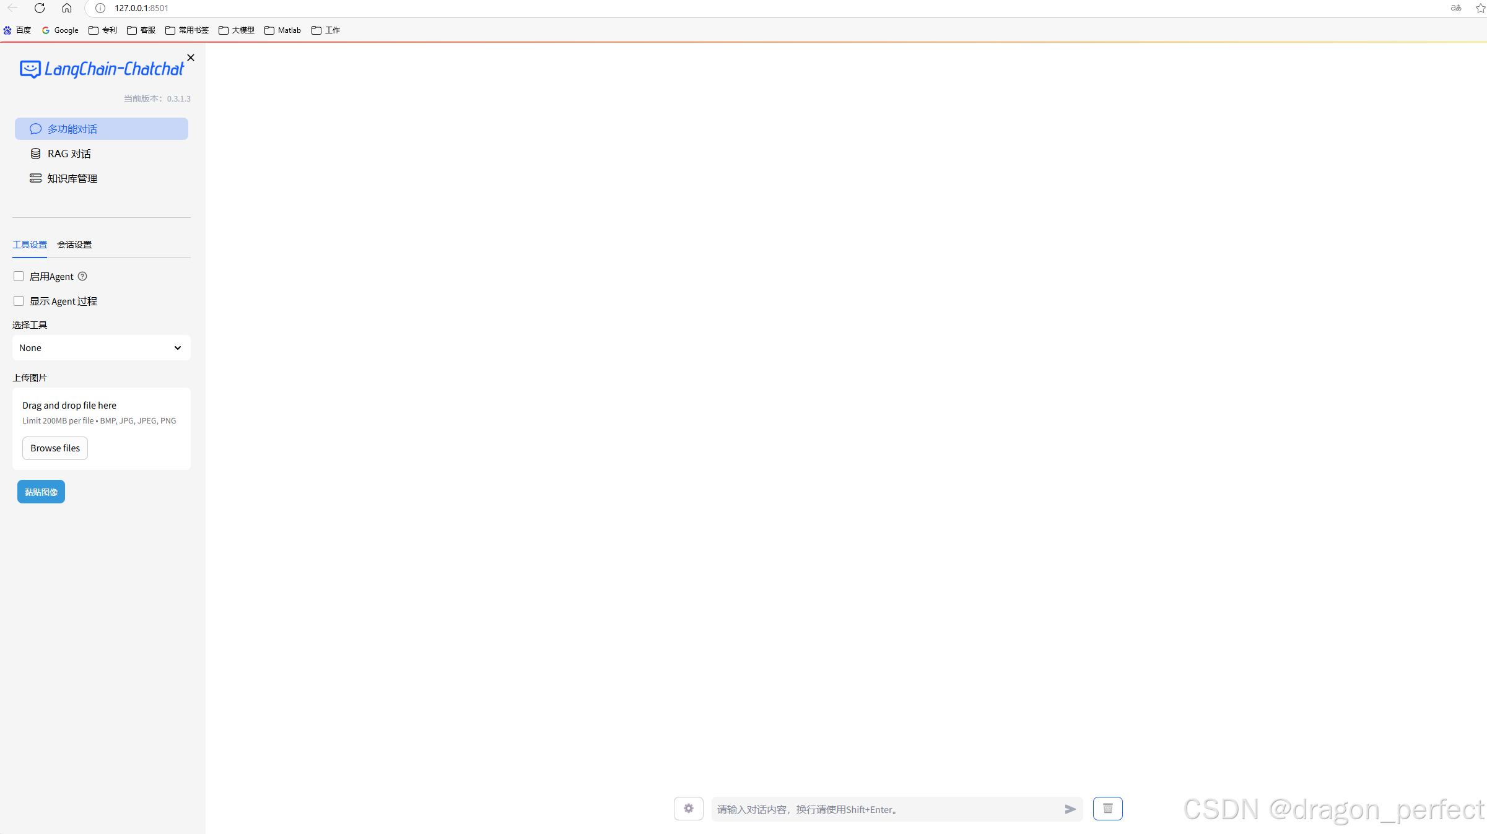Enable the 启用Agent checkbox
1487x834 pixels.
(x=19, y=276)
